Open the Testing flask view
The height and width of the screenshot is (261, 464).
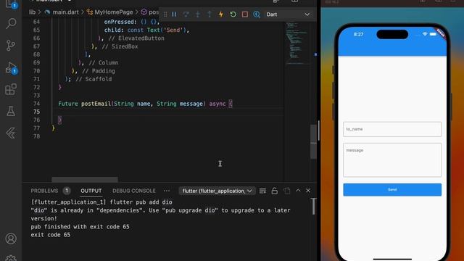(x=11, y=111)
